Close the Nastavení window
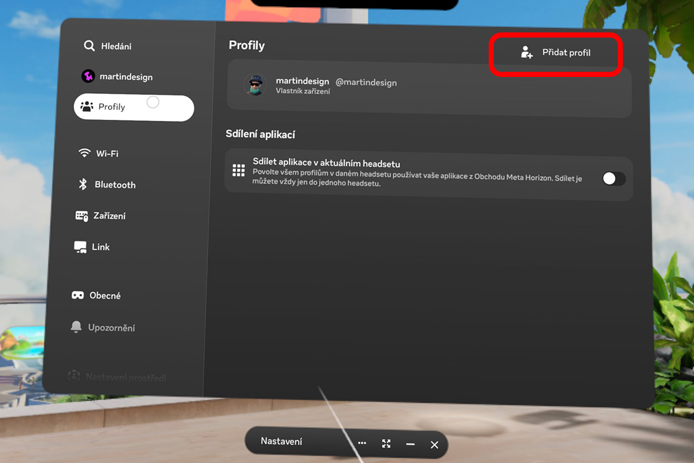 tap(434, 444)
